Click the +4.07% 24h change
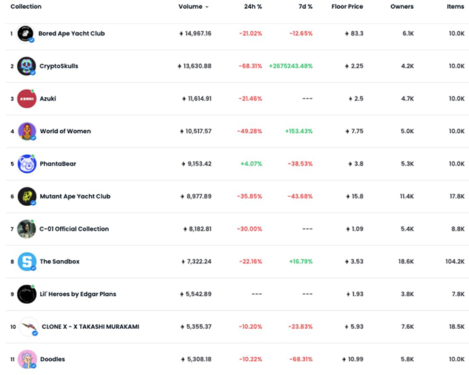 251,164
